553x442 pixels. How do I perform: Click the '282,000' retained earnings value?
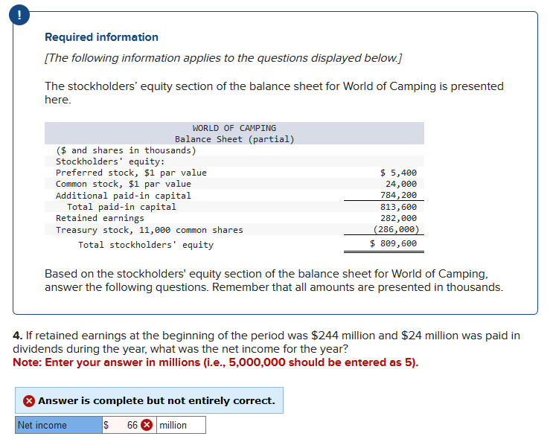(398, 218)
